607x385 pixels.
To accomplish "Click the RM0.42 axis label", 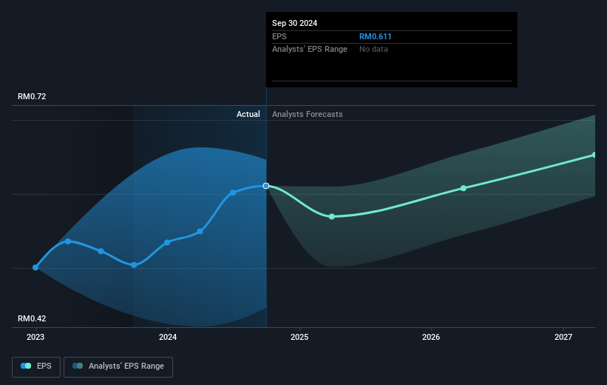I will [x=32, y=318].
